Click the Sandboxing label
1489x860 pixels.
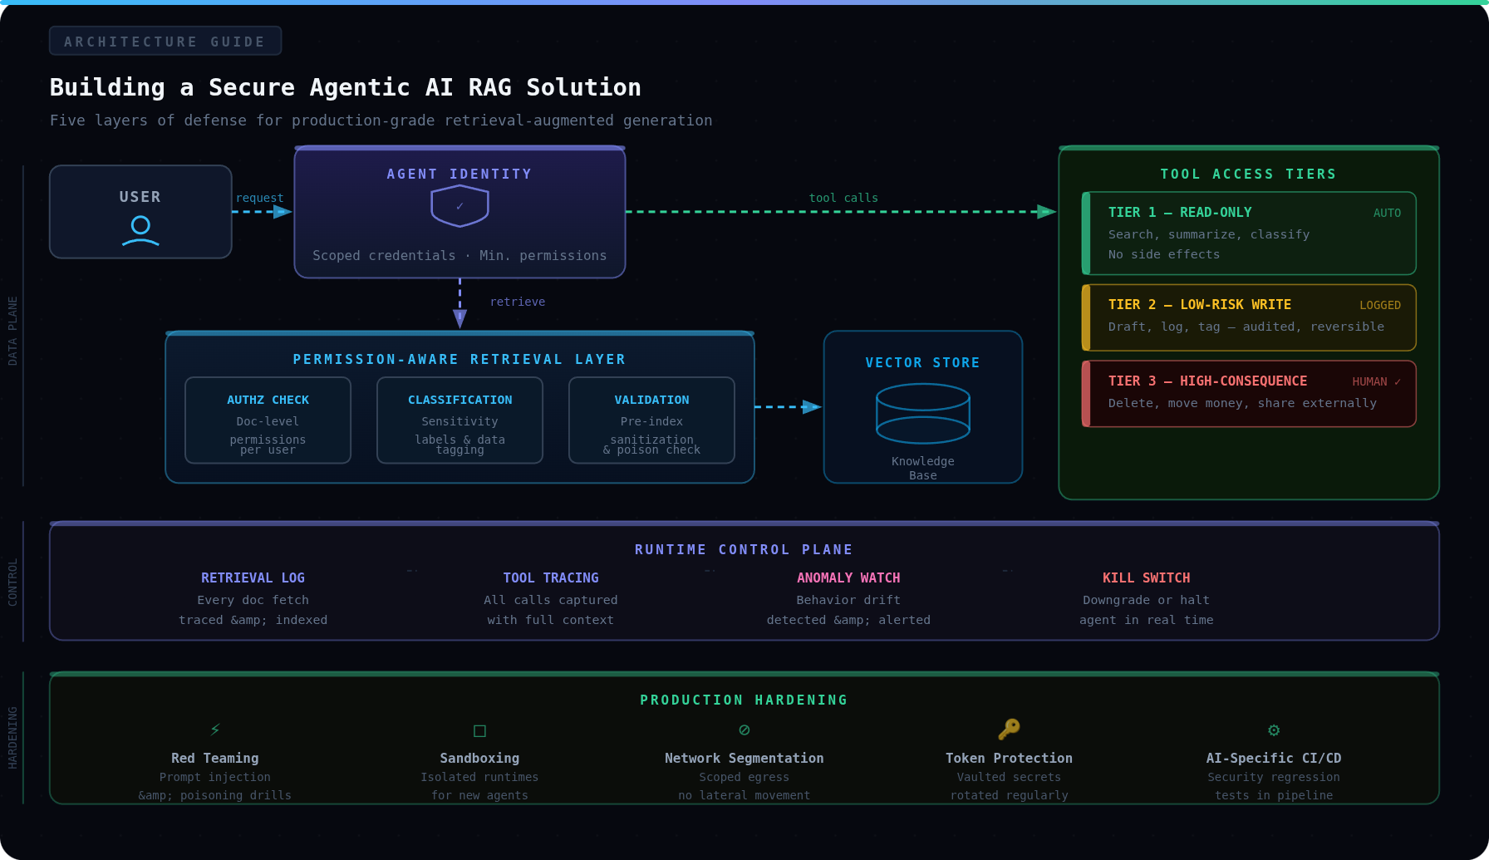479,759
